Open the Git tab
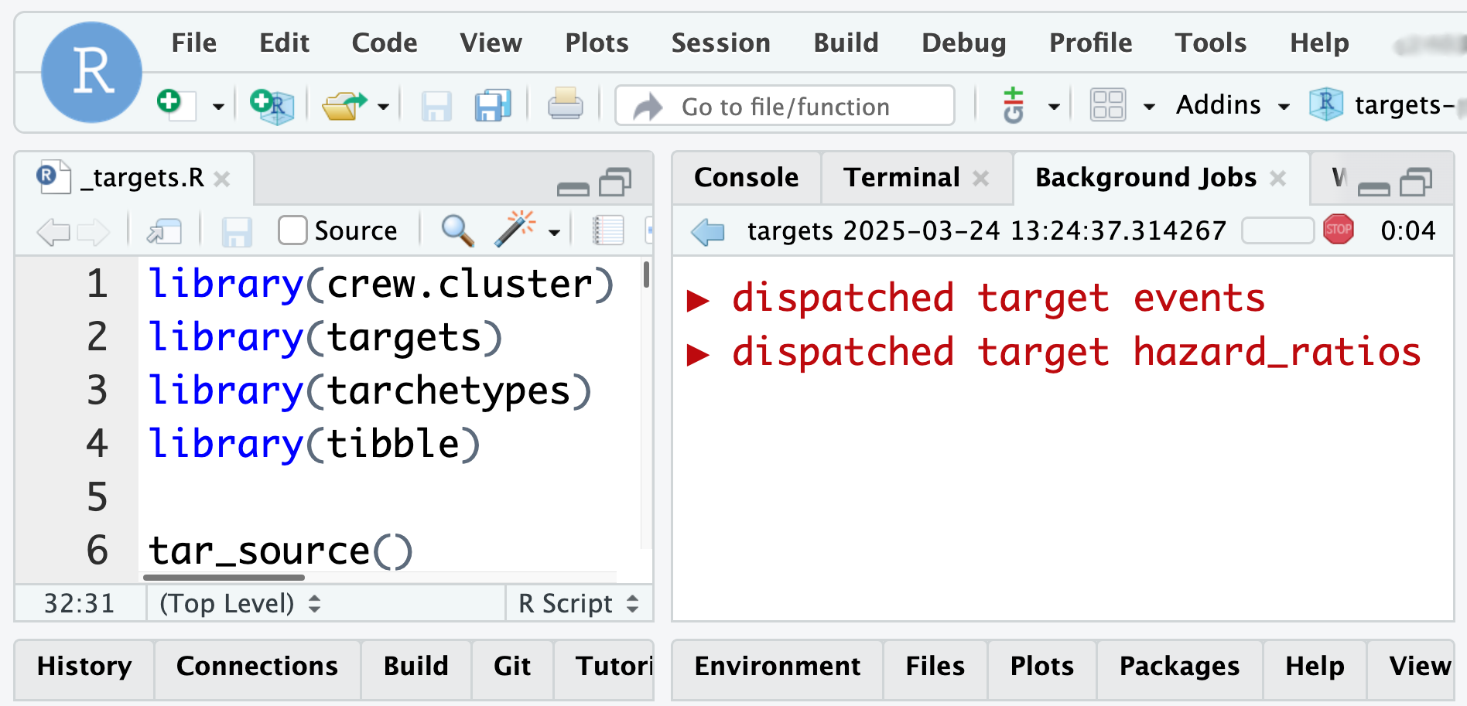This screenshot has width=1467, height=706. coord(512,666)
